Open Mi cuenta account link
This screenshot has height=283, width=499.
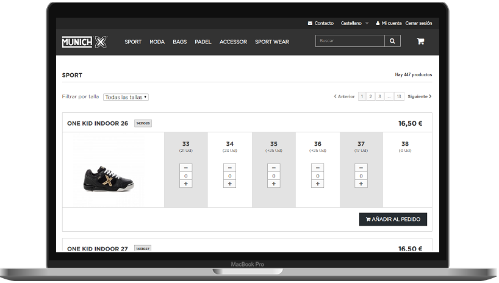click(389, 23)
